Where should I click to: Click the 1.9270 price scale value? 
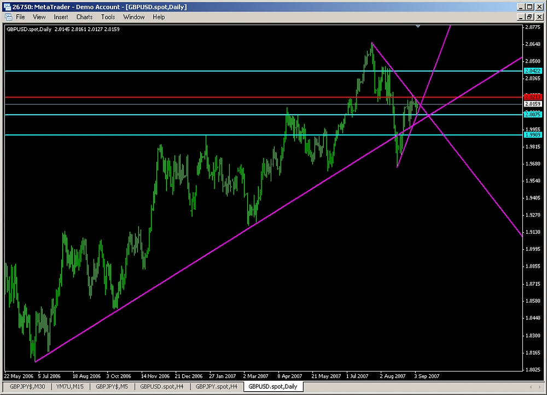click(x=533, y=215)
